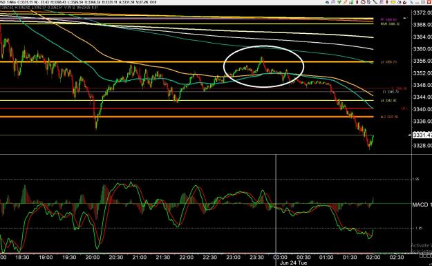
Task: Click the V:27.2K volume value in header
Action: tap(143, 2)
